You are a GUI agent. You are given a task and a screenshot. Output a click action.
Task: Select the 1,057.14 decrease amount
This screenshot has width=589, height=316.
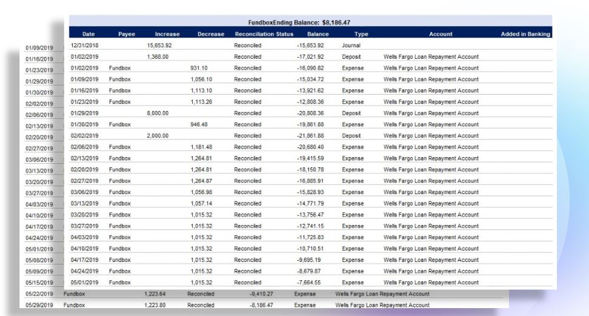point(201,203)
